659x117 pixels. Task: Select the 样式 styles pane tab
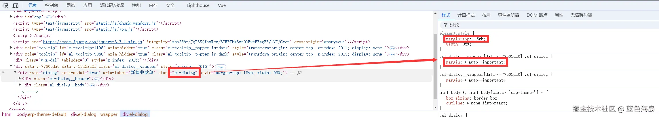[446, 15]
